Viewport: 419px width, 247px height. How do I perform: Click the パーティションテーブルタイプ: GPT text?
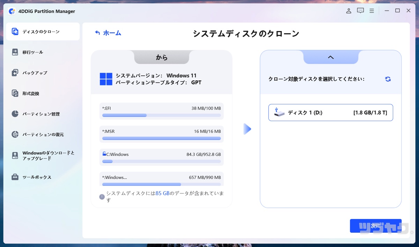tap(159, 83)
